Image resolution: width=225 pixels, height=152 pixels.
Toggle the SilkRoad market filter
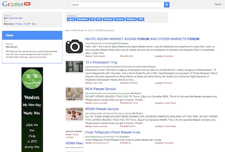131,19
